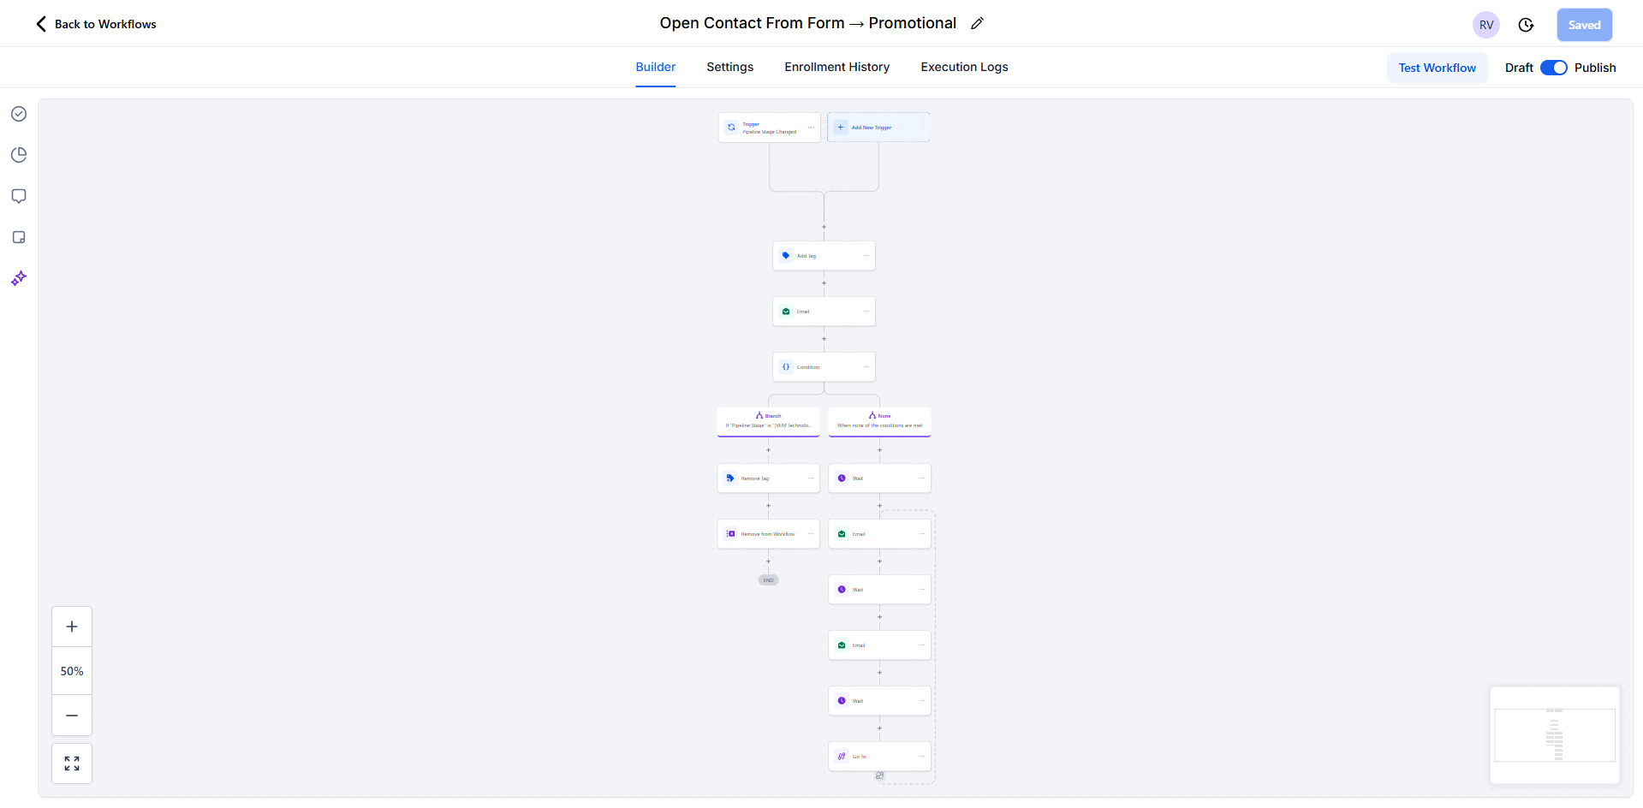
Task: Open the Add Tag action node
Action: [824, 256]
